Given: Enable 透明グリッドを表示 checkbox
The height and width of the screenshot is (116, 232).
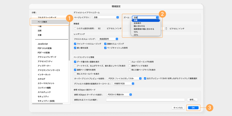Looking at the screenshot, I should pos(130,66).
